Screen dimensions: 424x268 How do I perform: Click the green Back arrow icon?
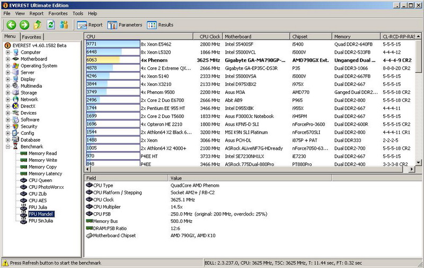11,25
